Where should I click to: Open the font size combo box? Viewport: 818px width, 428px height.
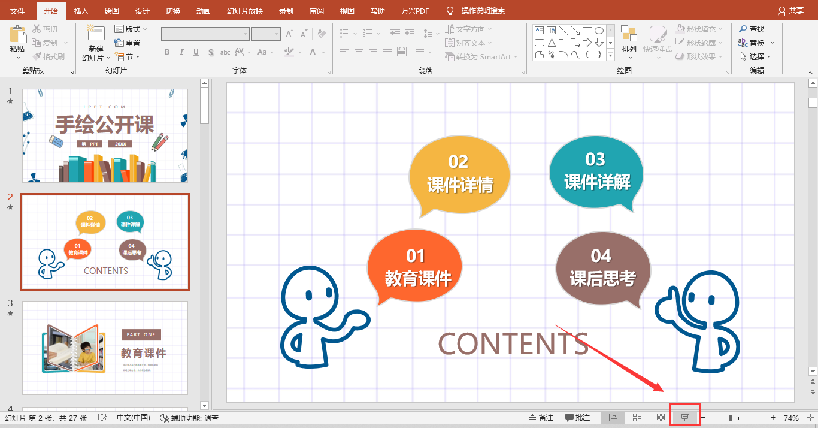tap(266, 34)
